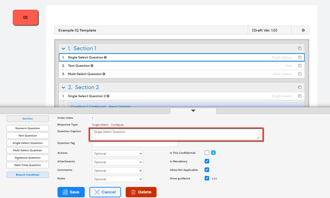This screenshot has width=330, height=198.
Task: Select Numeric Question from the side list
Action: [x=27, y=128]
